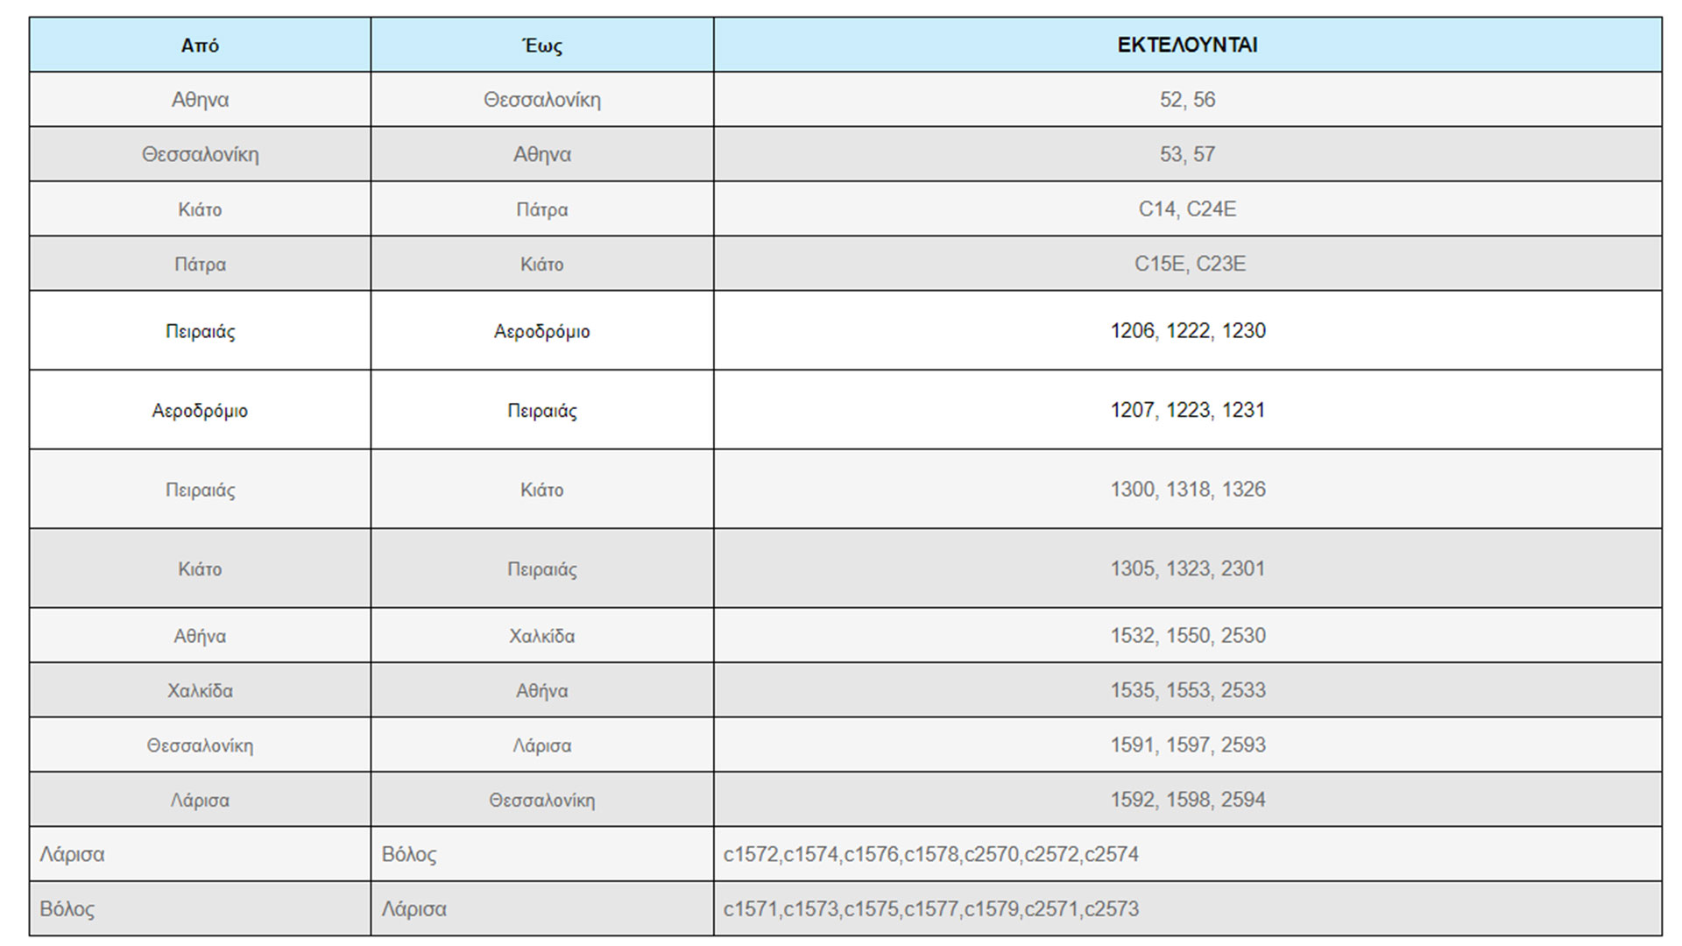Viewport: 1682px width, 946px height.
Task: Click the '1592, 1598, 2594' cell
Action: pos(1188,800)
